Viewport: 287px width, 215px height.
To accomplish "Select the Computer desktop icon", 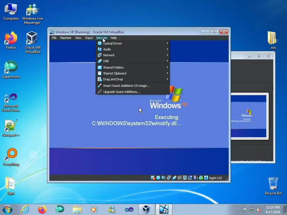I will pos(11,12).
